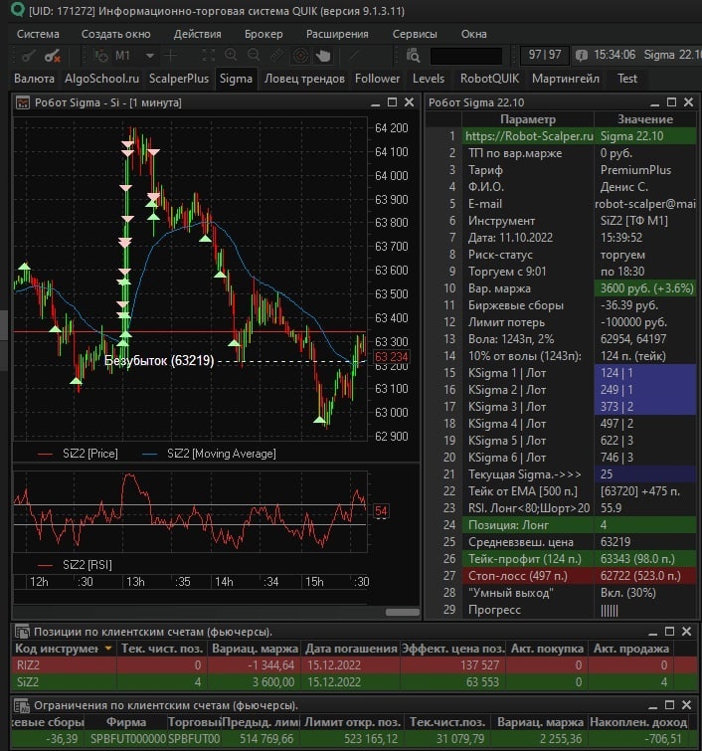
Task: Open the Действия menu
Action: pyautogui.click(x=197, y=34)
